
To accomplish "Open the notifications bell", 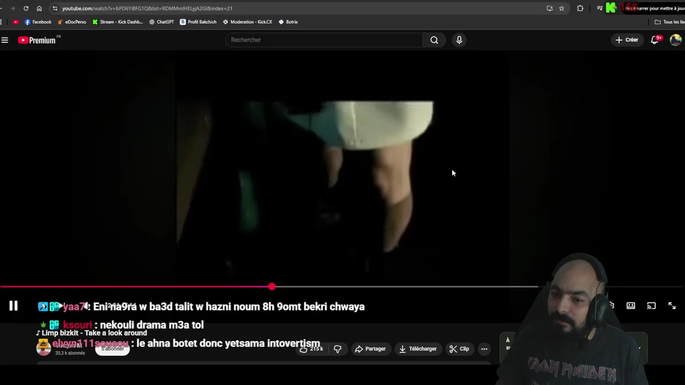I will coord(654,40).
